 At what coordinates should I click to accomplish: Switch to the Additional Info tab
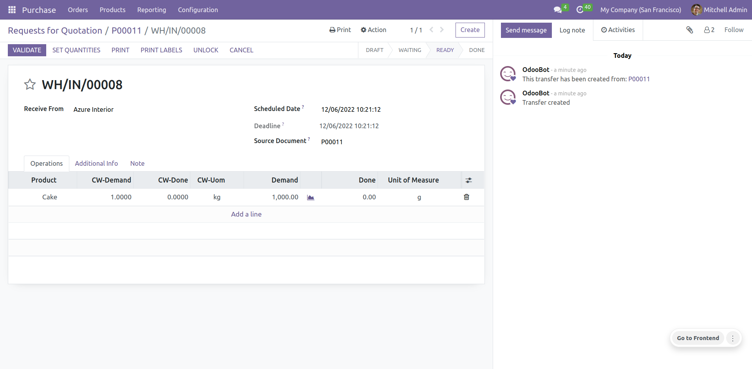pyautogui.click(x=96, y=163)
